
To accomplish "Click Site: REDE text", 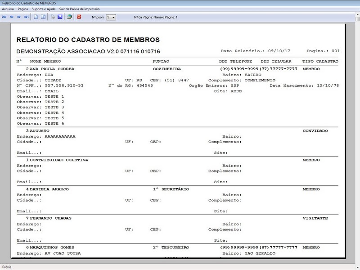I will pos(228,91).
